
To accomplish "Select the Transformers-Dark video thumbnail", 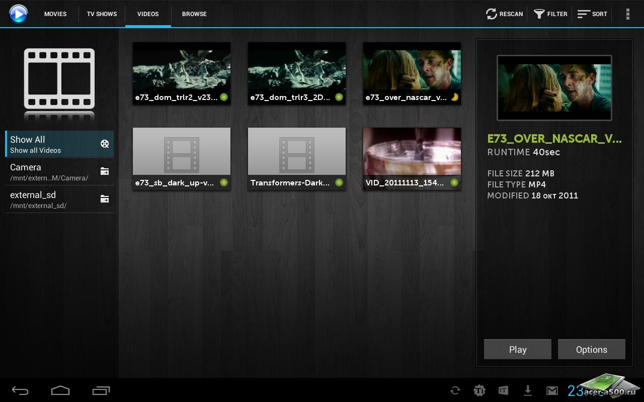I will pos(297,158).
